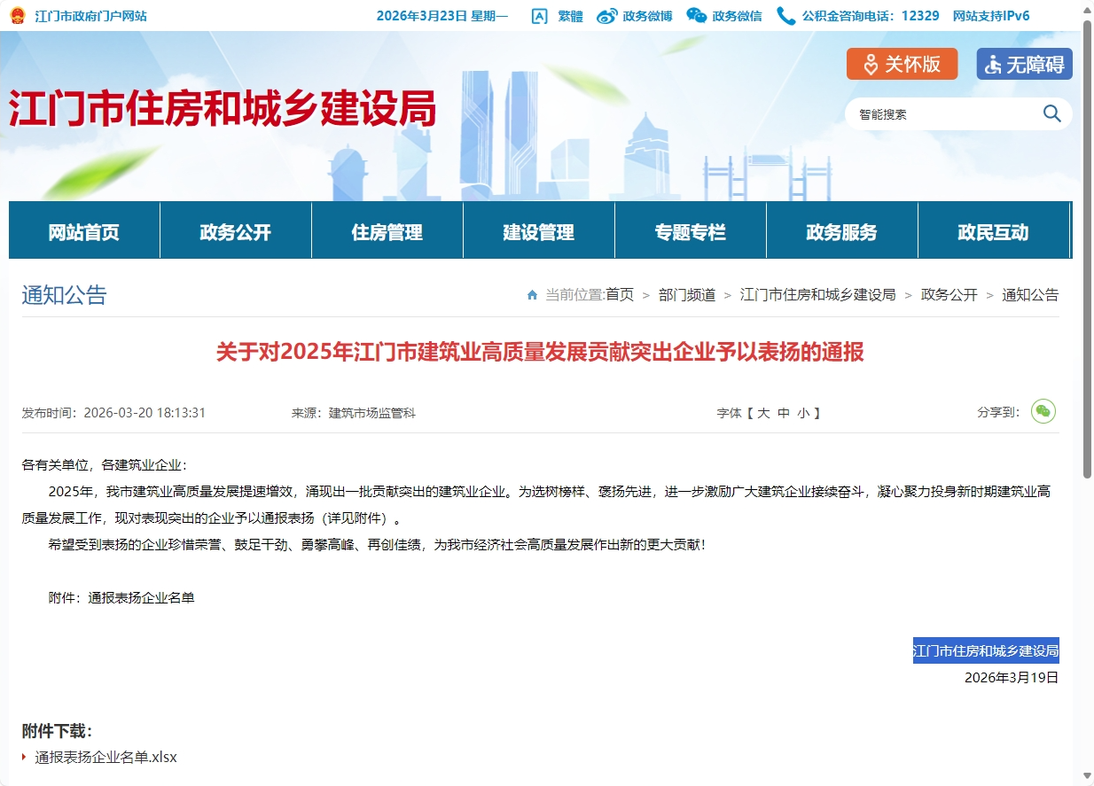This screenshot has width=1094, height=786.
Task: Switch font size to 小
Action: [802, 413]
